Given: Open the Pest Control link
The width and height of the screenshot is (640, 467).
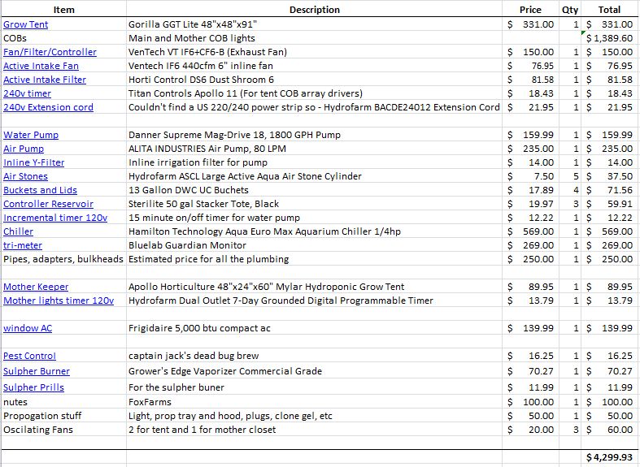Looking at the screenshot, I should [x=29, y=357].
